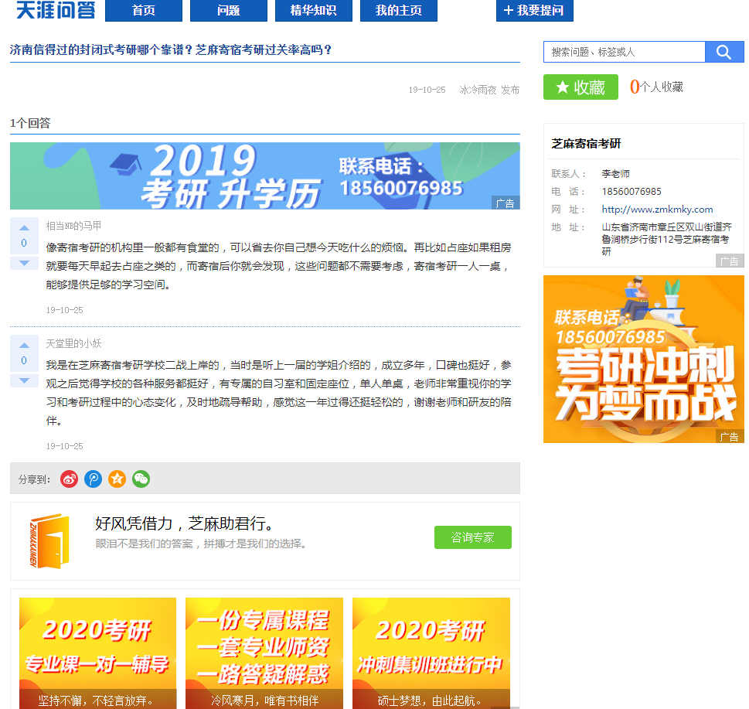Click the orange ZHMAKAOMEH door logo

tap(49, 541)
